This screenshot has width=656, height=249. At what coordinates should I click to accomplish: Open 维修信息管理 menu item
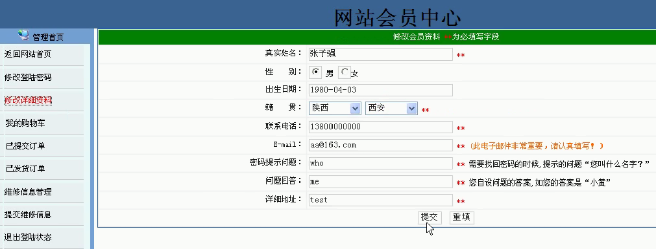(28, 192)
